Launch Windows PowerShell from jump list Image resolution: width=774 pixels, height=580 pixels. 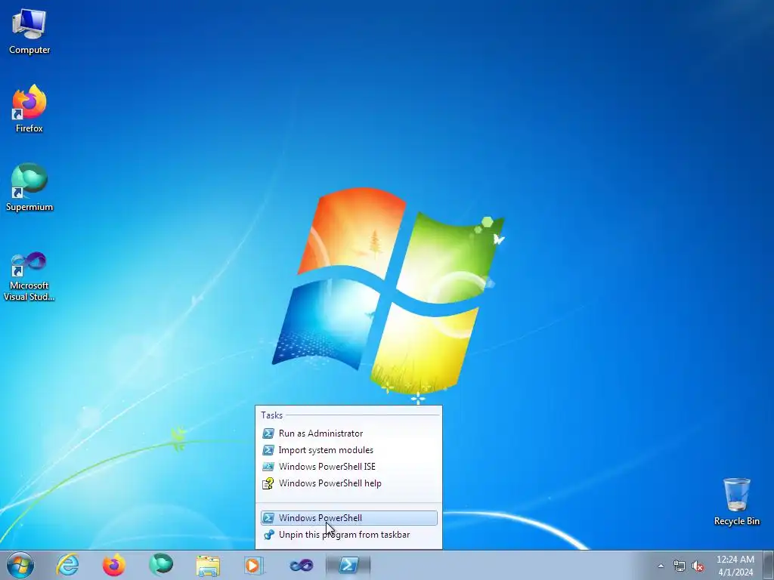pos(348,518)
